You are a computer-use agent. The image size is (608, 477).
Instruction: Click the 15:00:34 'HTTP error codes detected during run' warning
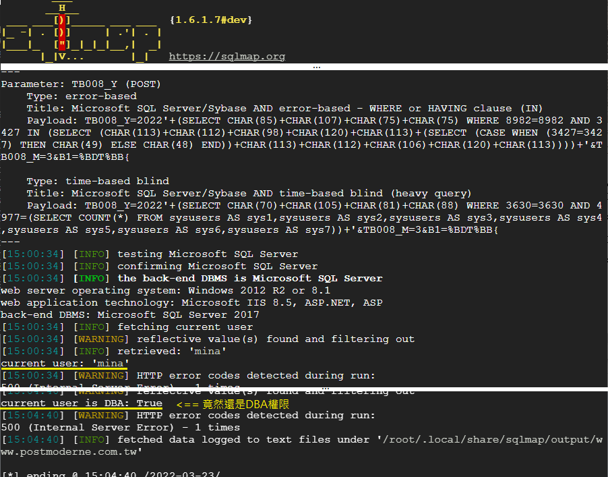pyautogui.click(x=189, y=375)
